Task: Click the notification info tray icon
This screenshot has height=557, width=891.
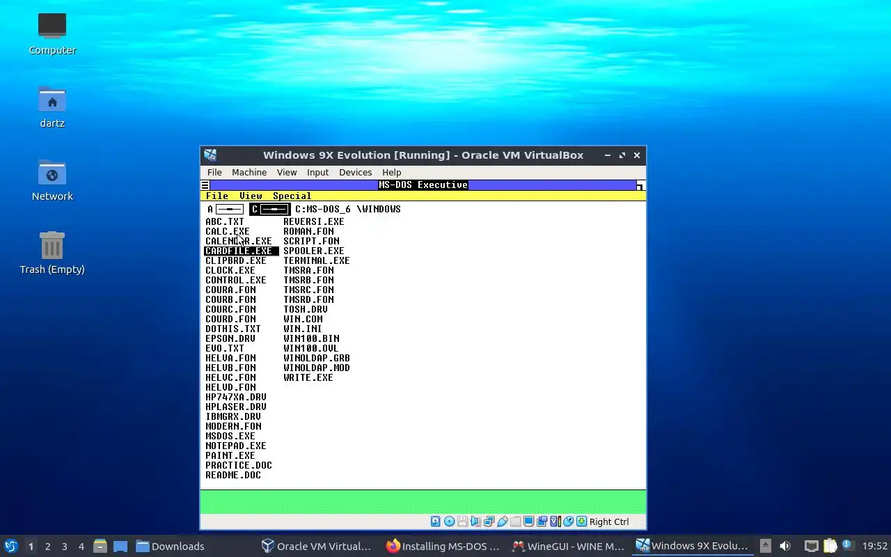Action: coord(848,546)
